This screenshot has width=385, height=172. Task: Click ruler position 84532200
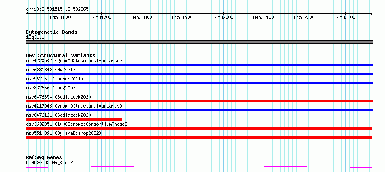coord(304,17)
